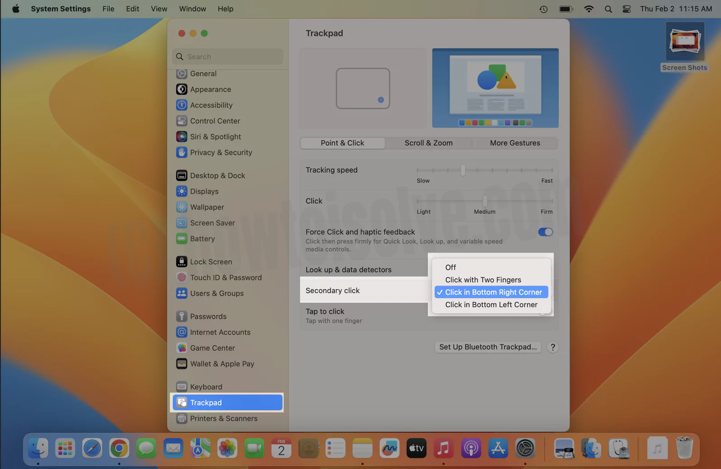Open the Apple TV app in Dock

[x=417, y=449]
